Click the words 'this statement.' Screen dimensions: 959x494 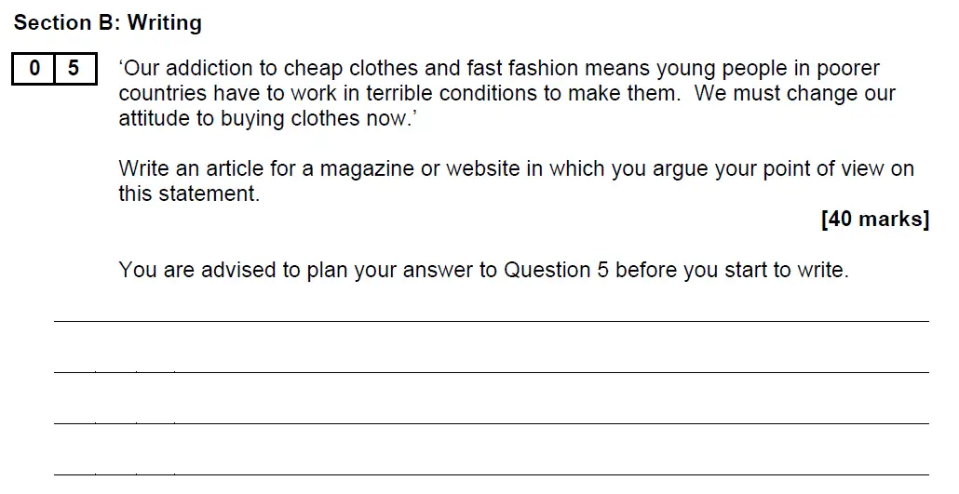[189, 194]
